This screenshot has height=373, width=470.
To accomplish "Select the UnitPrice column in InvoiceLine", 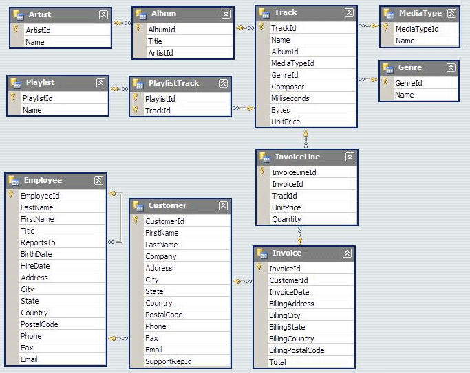I will click(314, 207).
